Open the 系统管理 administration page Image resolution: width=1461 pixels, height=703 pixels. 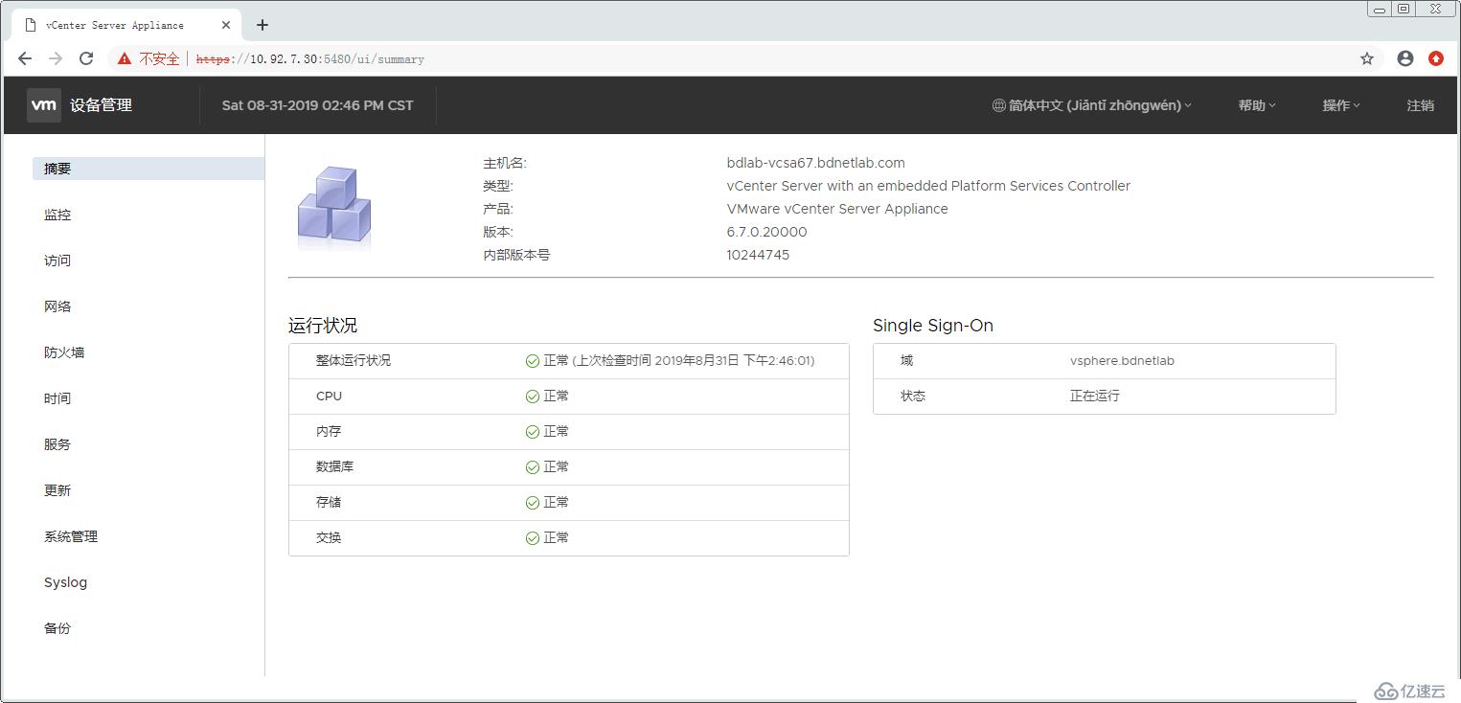(x=71, y=536)
